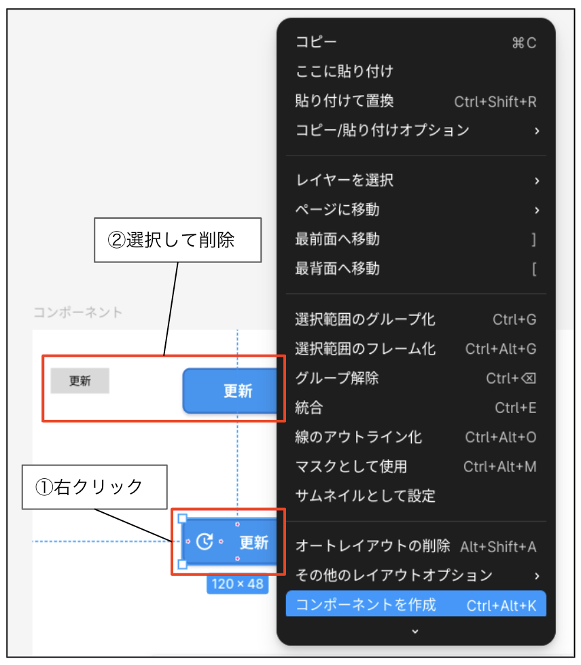Click the コンポーネント frame label
The image size is (581, 665).
pyautogui.click(x=78, y=312)
